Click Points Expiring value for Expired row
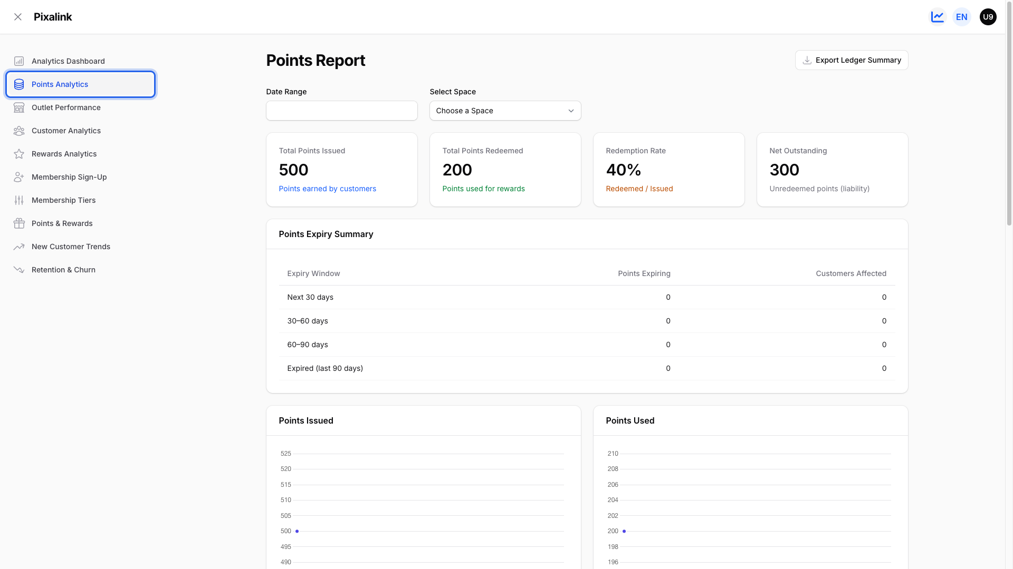 (x=668, y=368)
